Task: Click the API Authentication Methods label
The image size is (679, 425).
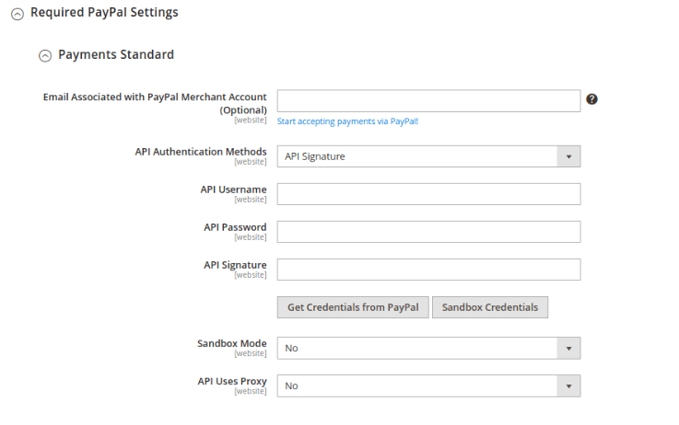Action: click(201, 152)
